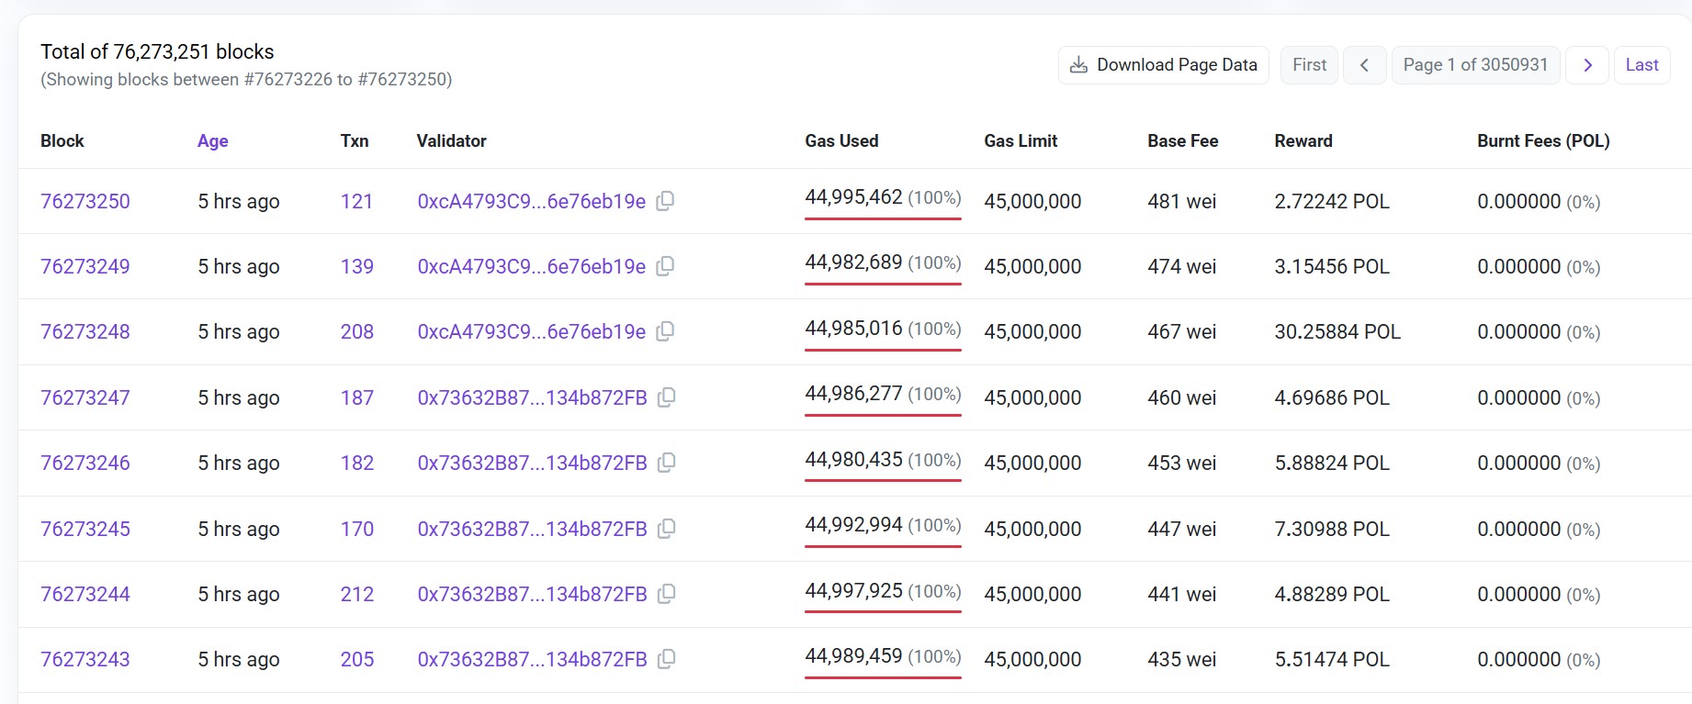Image resolution: width=1692 pixels, height=704 pixels.
Task: Jump to the Last page
Action: (1641, 65)
